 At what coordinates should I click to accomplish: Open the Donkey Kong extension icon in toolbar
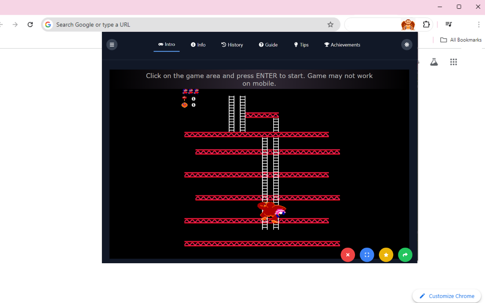(408, 24)
